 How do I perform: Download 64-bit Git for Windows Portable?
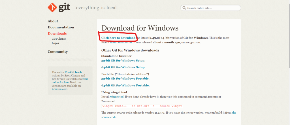click(125, 85)
